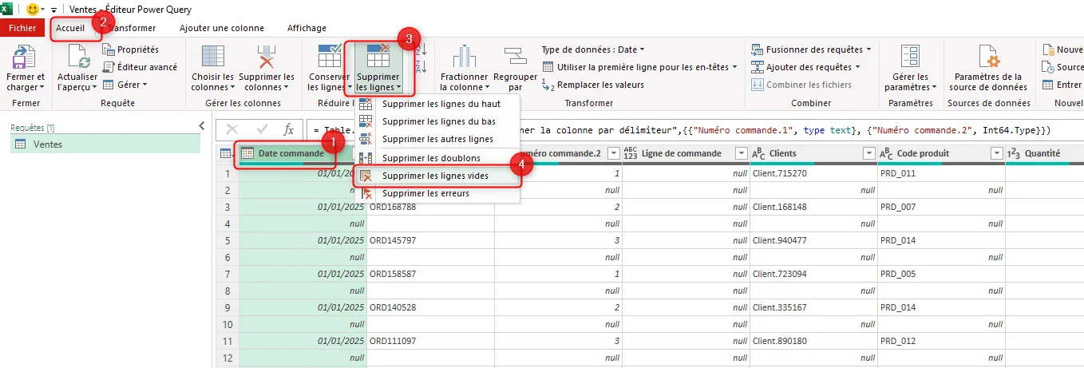Select row number 5 header

click(x=227, y=240)
